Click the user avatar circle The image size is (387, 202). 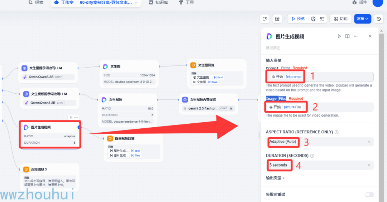[378, 3]
